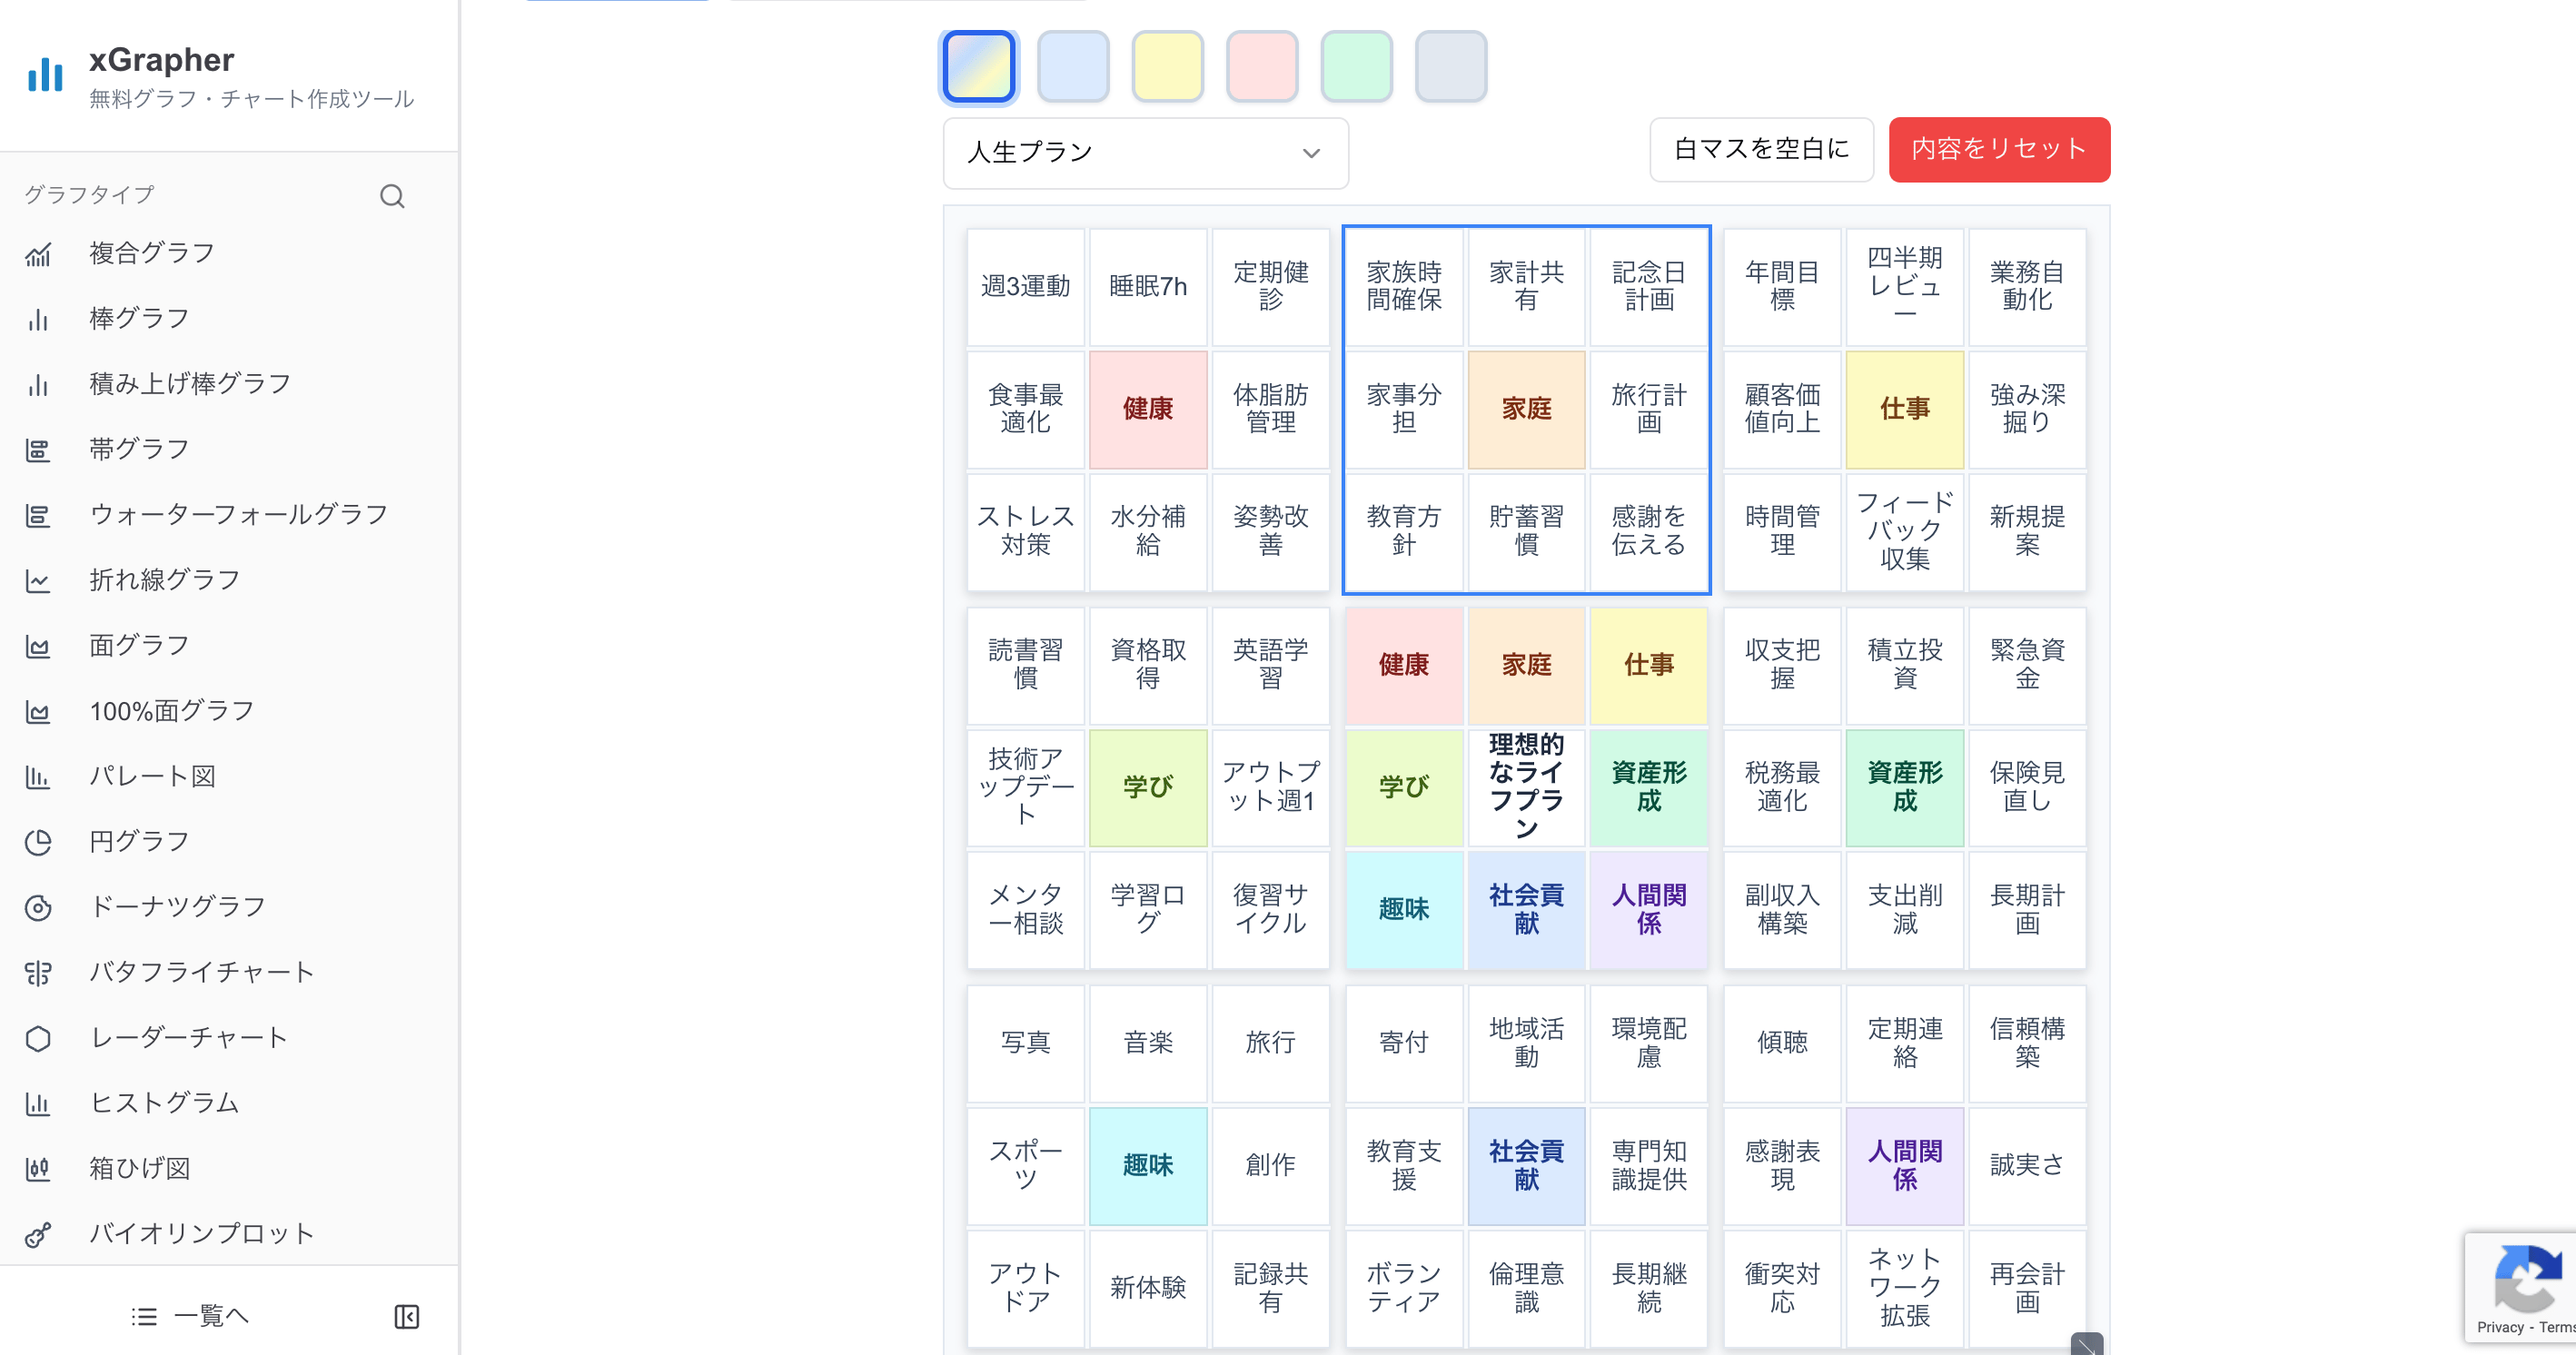The image size is (2576, 1355).
Task: Open the 人生プラン template dropdown
Action: pyautogui.click(x=1144, y=153)
